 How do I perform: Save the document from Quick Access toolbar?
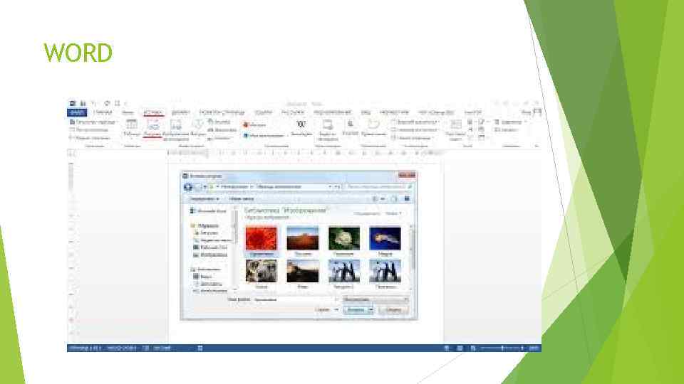(83, 104)
